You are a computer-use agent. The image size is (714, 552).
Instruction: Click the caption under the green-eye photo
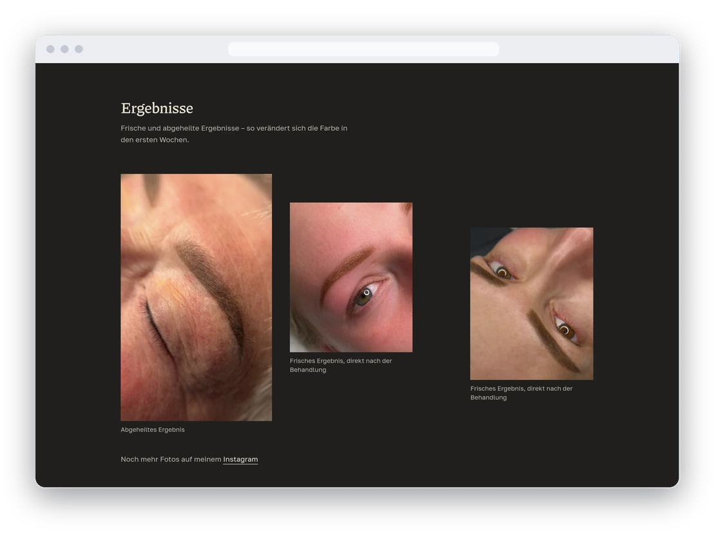pyautogui.click(x=341, y=365)
